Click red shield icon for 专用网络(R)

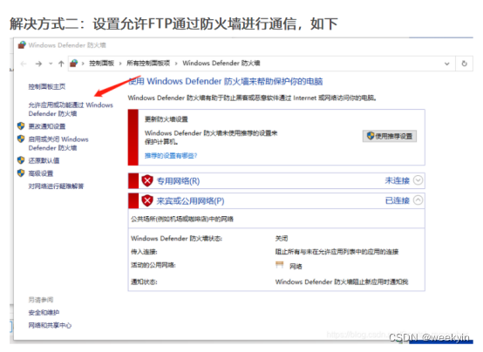coord(147,180)
